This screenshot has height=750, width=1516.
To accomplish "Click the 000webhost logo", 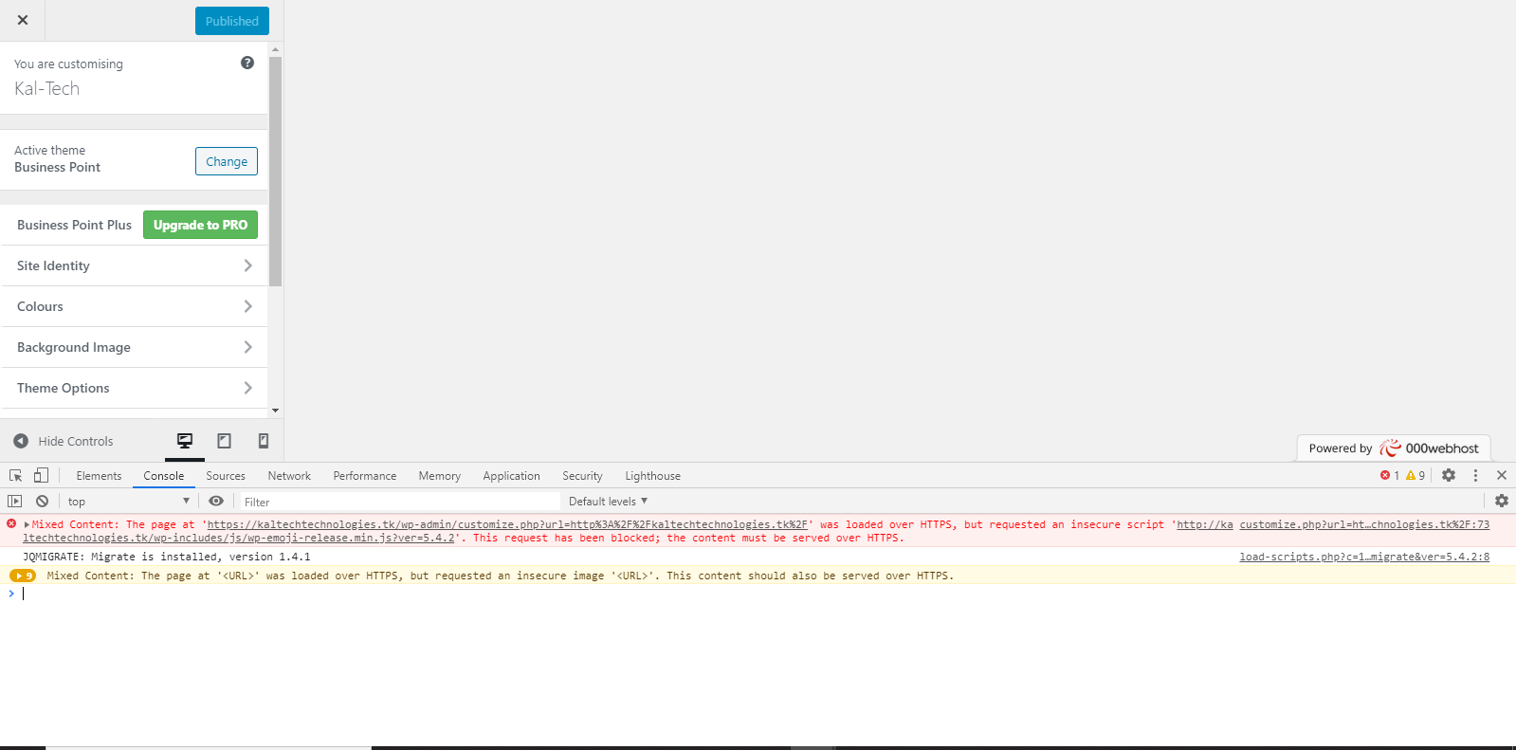I will pyautogui.click(x=1429, y=448).
